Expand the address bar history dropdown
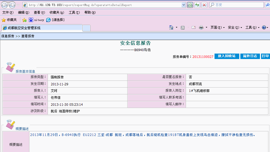 tap(184, 5)
